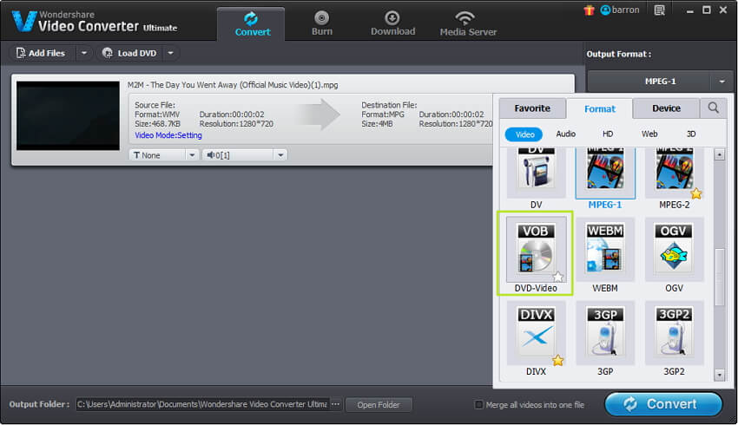
Task: Pick the DIVX format icon
Action: coord(536,333)
